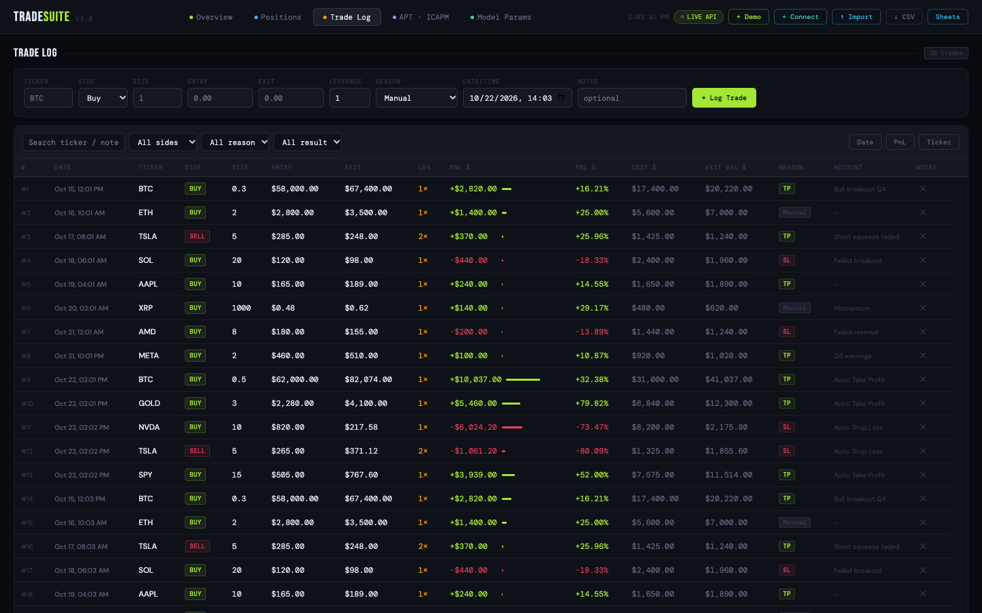Delete trade #11 NVDA row
The width and height of the screenshot is (982, 613).
pyautogui.click(x=923, y=427)
